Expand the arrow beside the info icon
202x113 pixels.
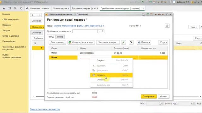(195, 2)
